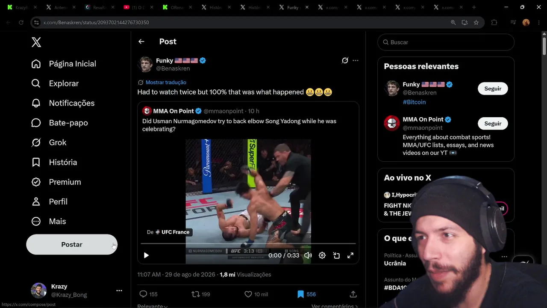547x308 pixels.
Task: Click the install app icon in address bar
Action: pyautogui.click(x=465, y=22)
